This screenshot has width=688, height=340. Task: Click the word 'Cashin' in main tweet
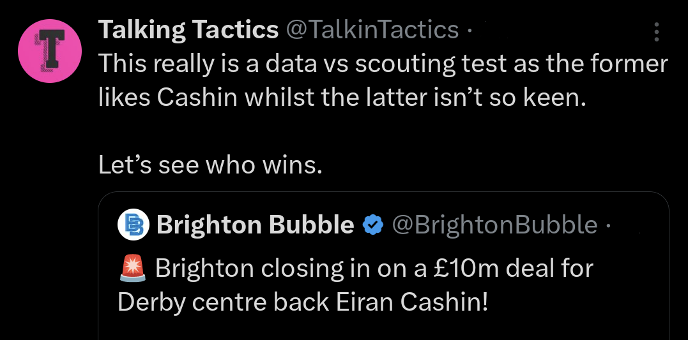pyautogui.click(x=197, y=98)
